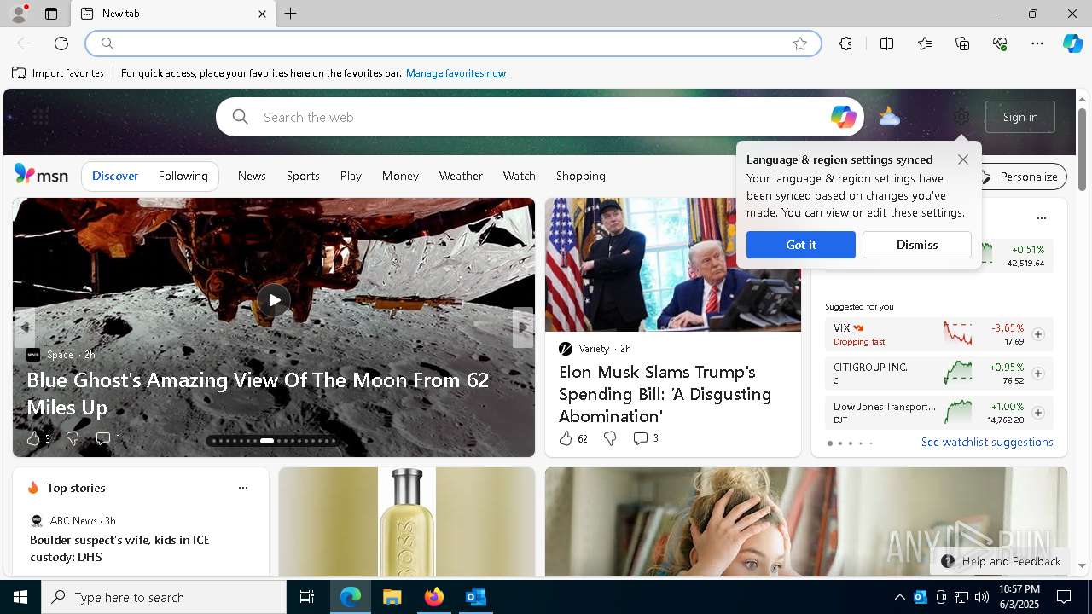The image size is (1092, 614).
Task: Click the Got it button
Action: pos(801,245)
